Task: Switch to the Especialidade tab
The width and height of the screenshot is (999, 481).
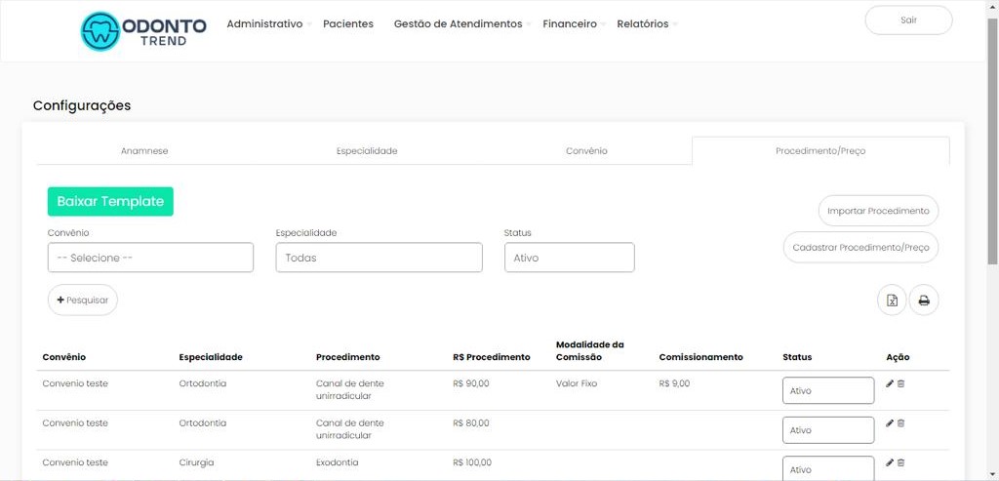Action: (x=367, y=151)
